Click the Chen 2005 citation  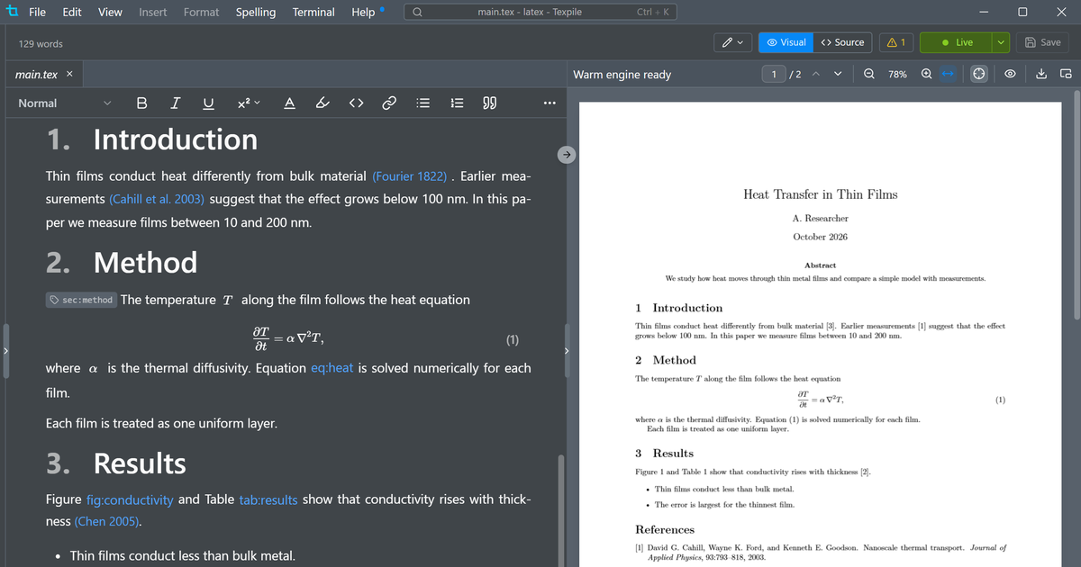[x=108, y=522]
